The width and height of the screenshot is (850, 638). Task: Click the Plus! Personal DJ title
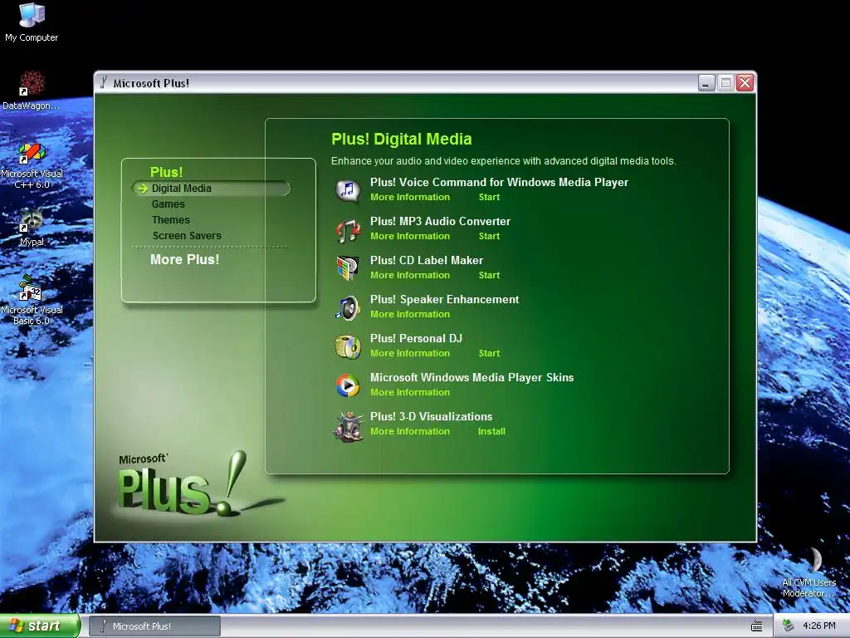click(x=417, y=339)
